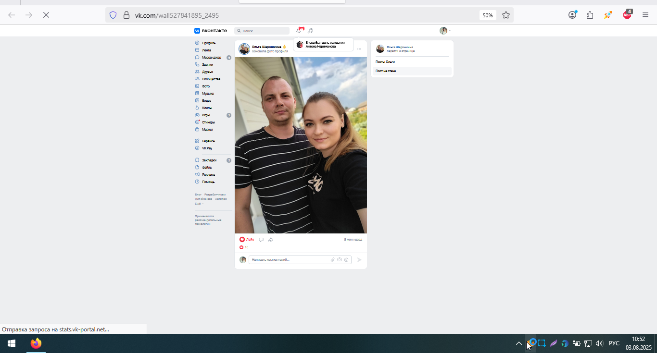Open Помощь help page
The height and width of the screenshot is (353, 657).
[x=208, y=182]
